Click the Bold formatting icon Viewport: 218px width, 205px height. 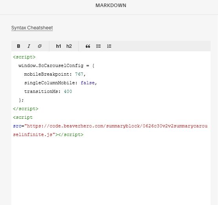(18, 46)
